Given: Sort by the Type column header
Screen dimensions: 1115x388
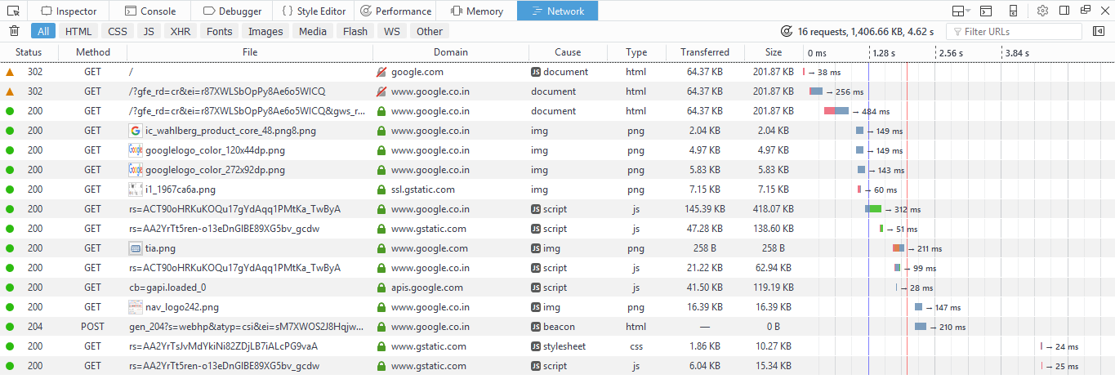Looking at the screenshot, I should coord(636,52).
